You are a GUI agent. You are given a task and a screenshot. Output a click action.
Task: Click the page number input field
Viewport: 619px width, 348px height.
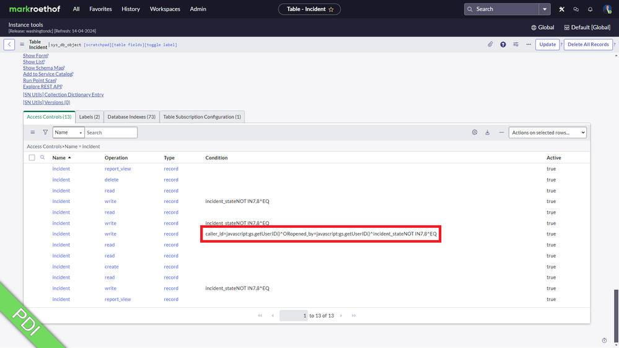(293, 316)
